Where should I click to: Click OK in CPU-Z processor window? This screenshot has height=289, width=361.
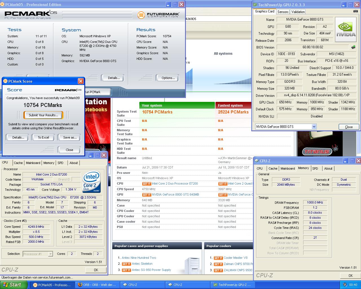click(x=96, y=270)
